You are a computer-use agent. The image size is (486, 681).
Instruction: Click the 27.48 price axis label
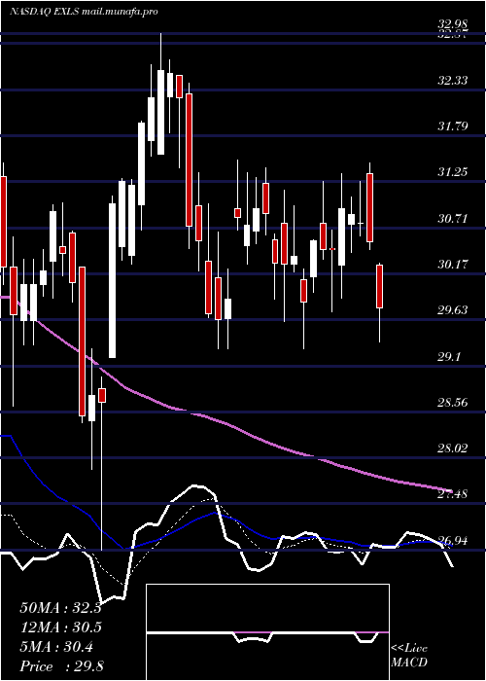tap(453, 494)
